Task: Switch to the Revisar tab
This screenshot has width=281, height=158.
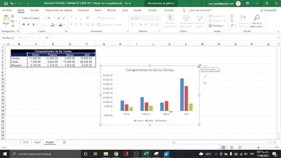Action: coord(112,10)
